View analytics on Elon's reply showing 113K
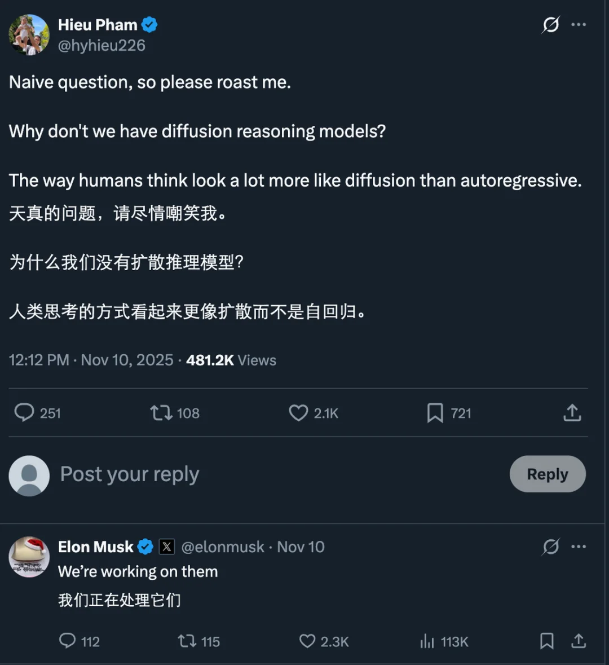 tap(427, 641)
